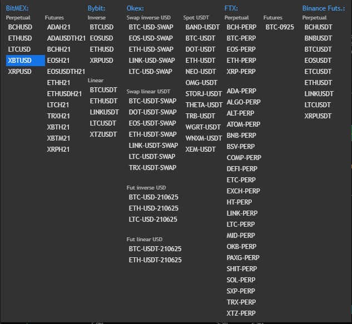Select DEFI-PERP index perpetual

point(242,169)
